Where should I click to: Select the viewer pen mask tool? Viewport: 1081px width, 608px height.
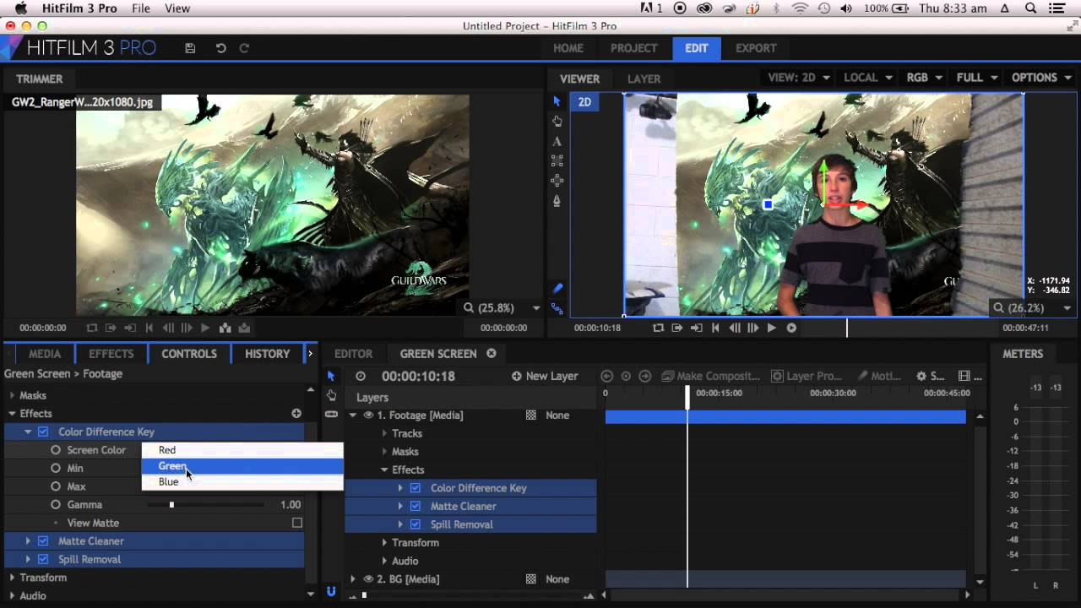557,201
